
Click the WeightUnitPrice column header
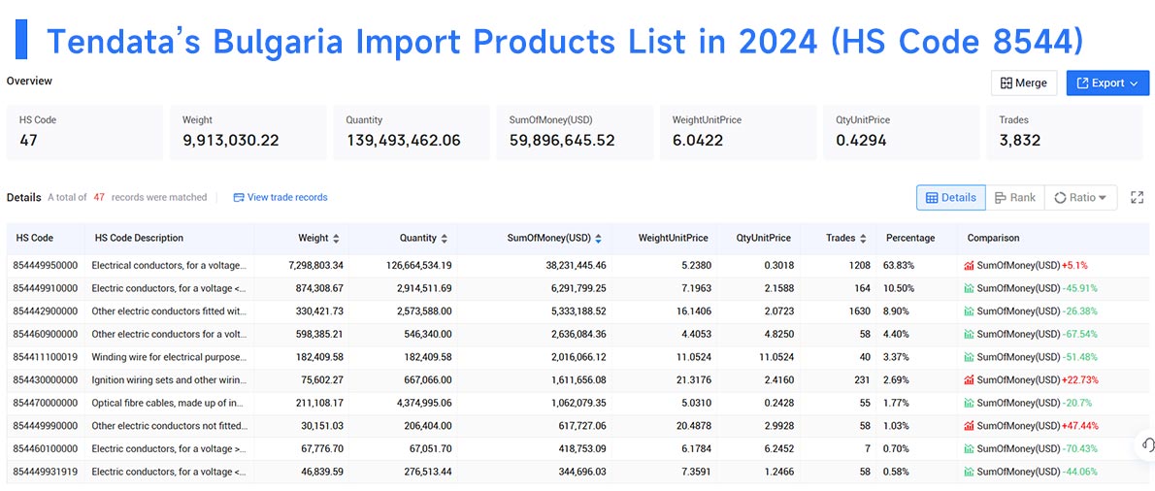coord(674,238)
